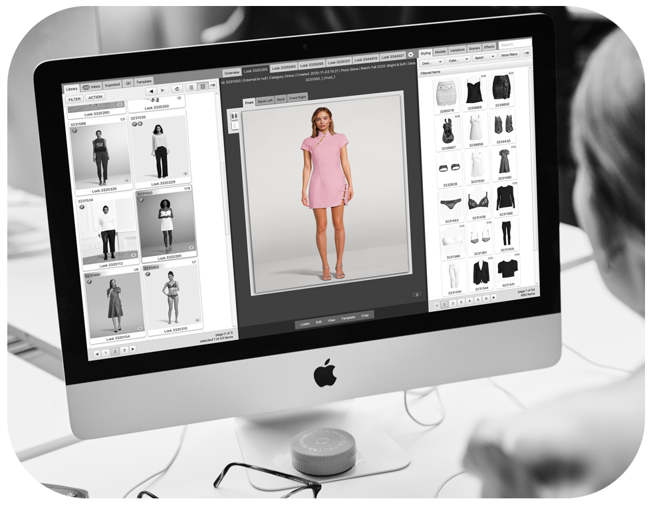Screen dimensions: 653x505
Task: Click the filter icon beside More filters
Action: 526,53
